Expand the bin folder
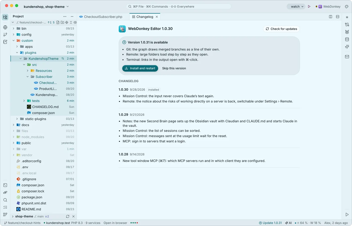Viewport: 352px width, 226px height. pyautogui.click(x=14, y=28)
